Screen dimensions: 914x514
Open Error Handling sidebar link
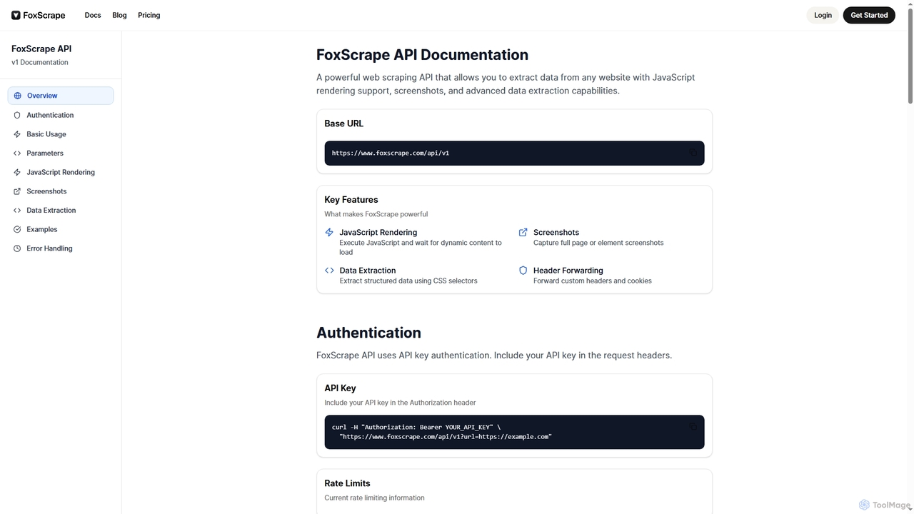click(x=61, y=248)
